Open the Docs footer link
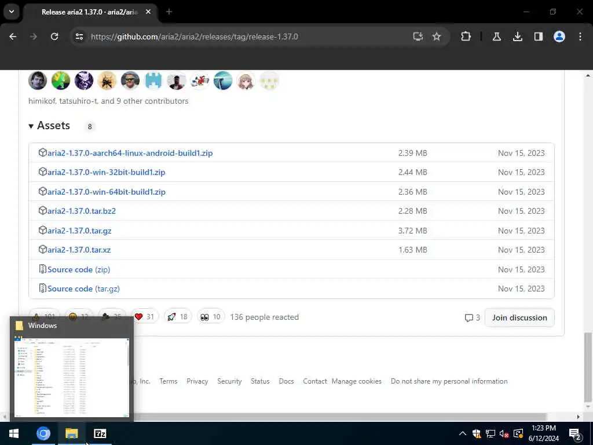Image resolution: width=593 pixels, height=445 pixels. (x=286, y=381)
